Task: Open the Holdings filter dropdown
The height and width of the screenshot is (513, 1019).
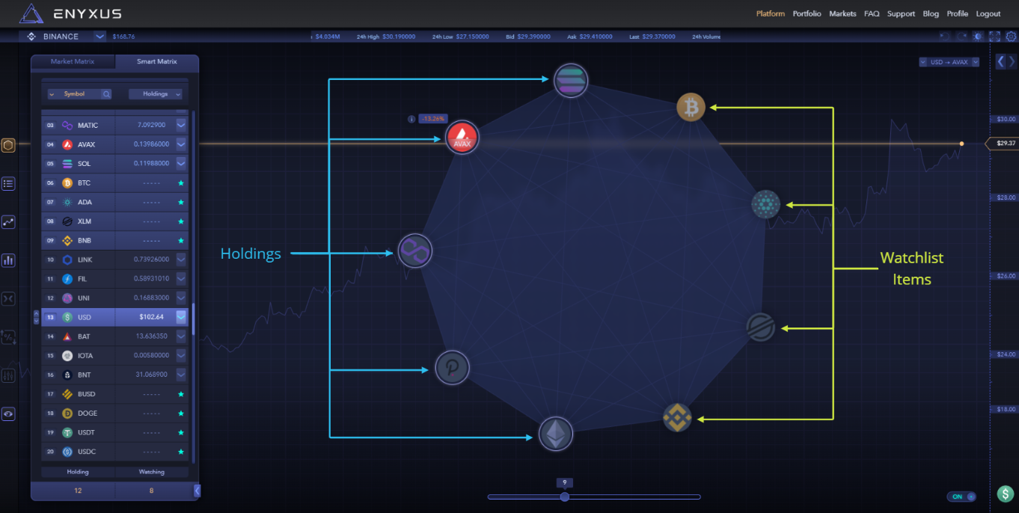Action: click(x=156, y=94)
